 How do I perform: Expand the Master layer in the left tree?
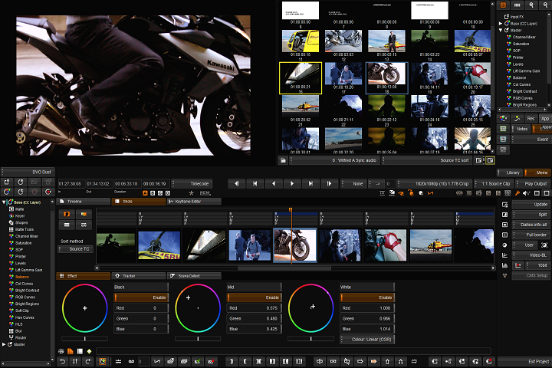point(4,344)
